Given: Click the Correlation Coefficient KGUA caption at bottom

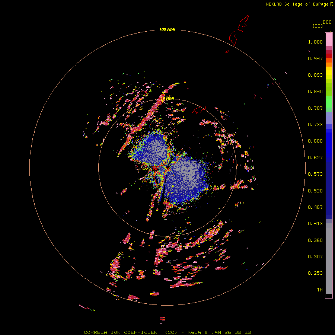Looking at the screenshot, I should 167,332.
